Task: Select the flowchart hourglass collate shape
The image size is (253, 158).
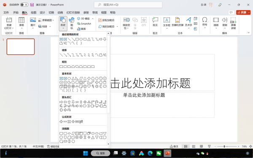Action: pos(85,137)
